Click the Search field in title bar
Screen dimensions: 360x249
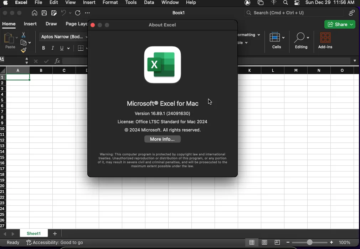pos(294,13)
